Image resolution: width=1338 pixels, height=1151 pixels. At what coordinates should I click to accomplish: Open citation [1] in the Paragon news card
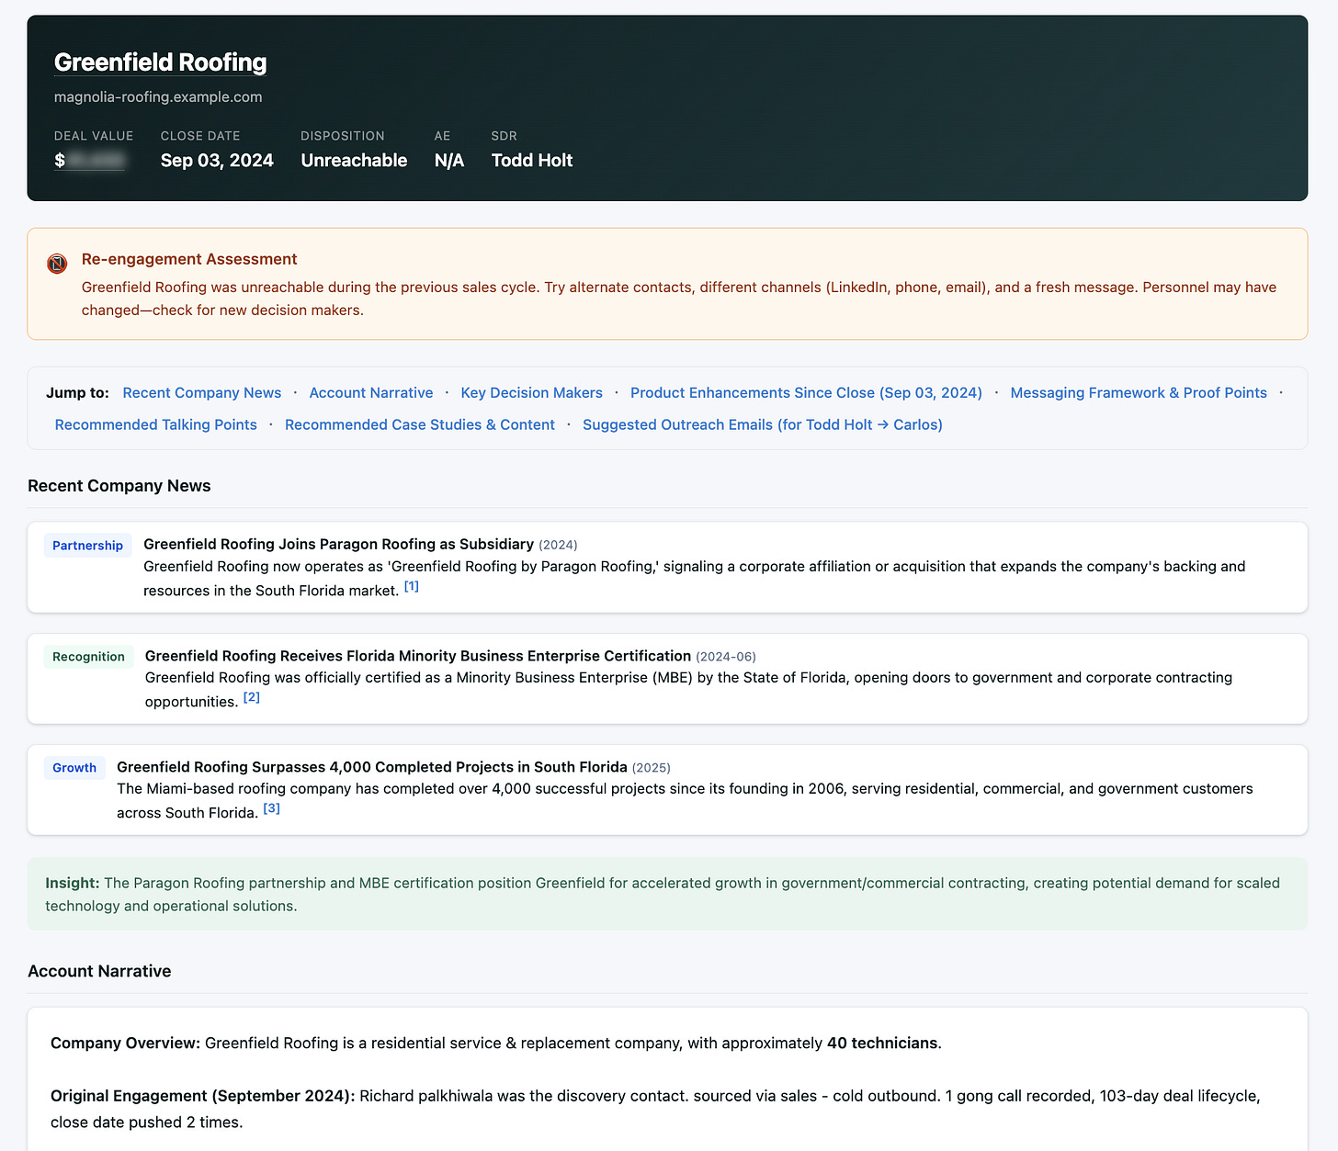[x=412, y=586]
